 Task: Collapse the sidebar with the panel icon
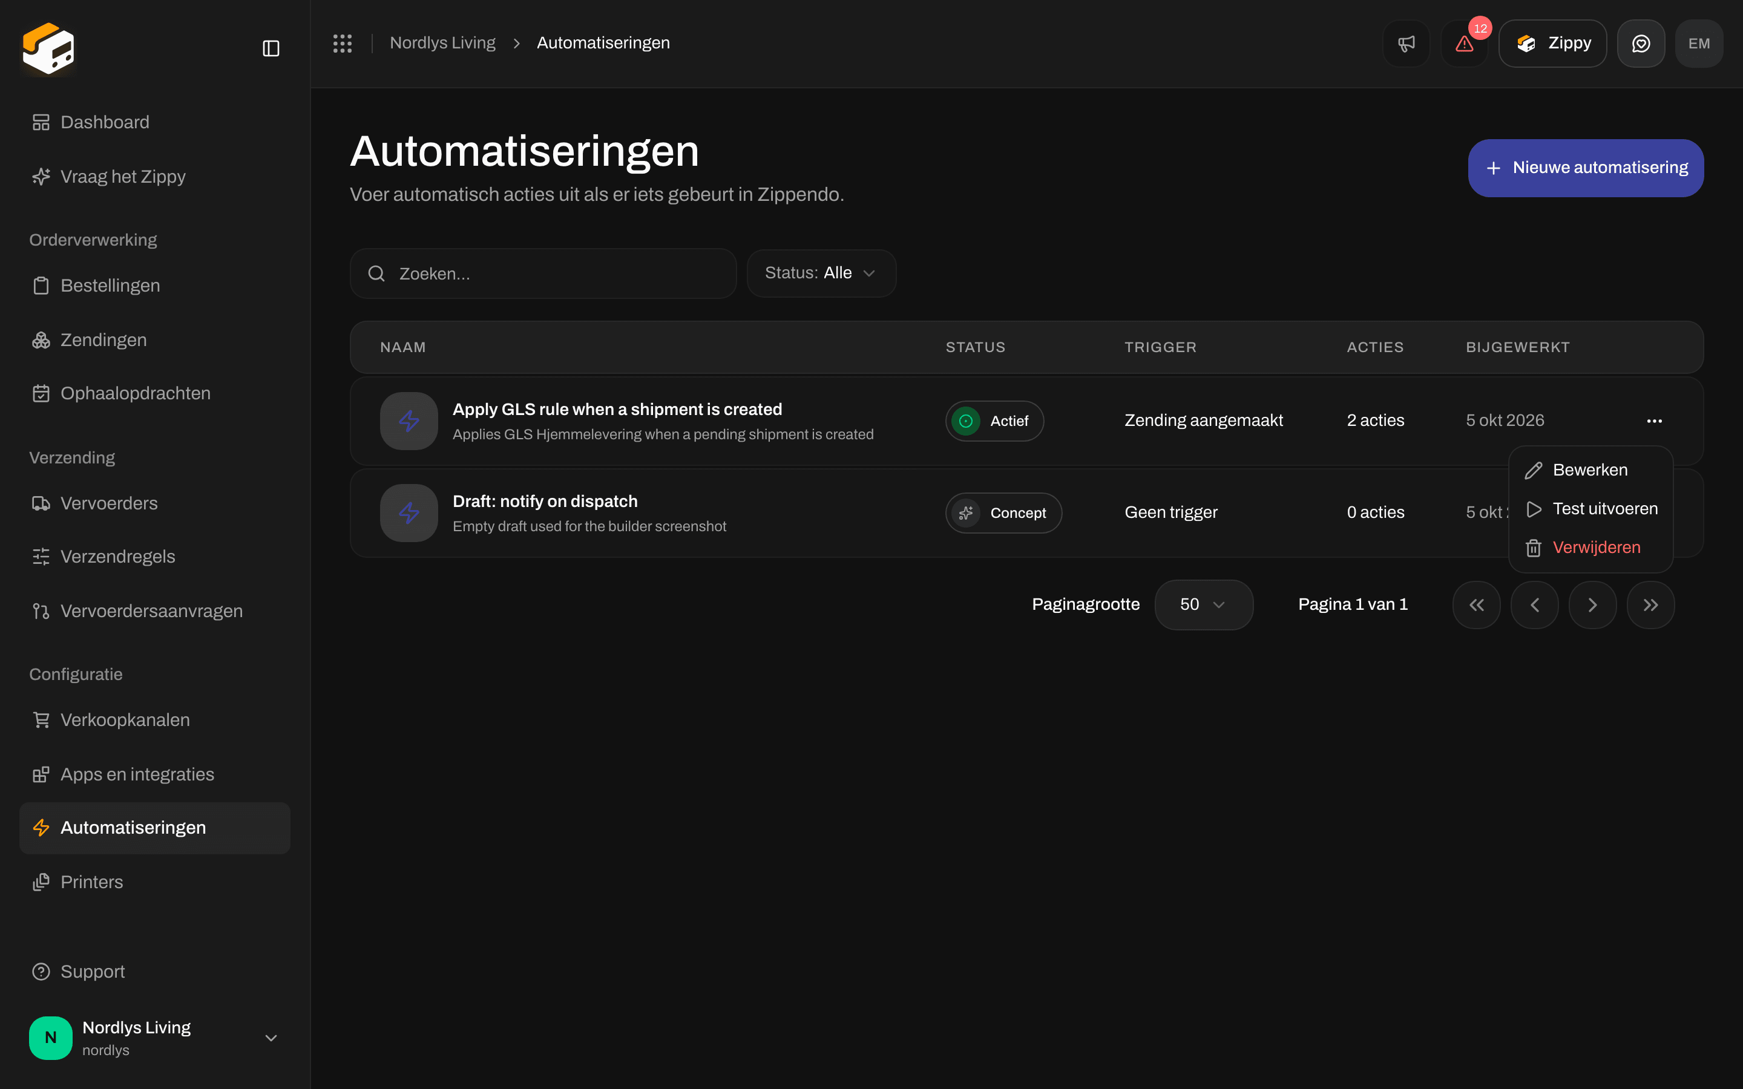(x=271, y=48)
